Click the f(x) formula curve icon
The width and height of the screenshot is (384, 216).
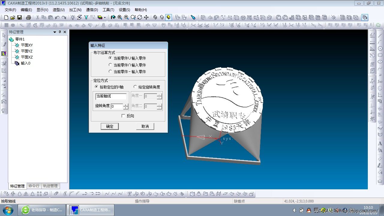380,81
